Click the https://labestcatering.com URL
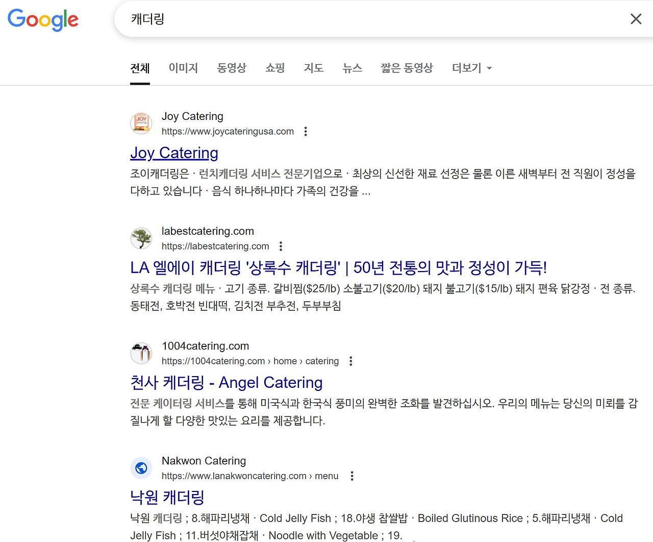The image size is (653, 542). point(215,247)
